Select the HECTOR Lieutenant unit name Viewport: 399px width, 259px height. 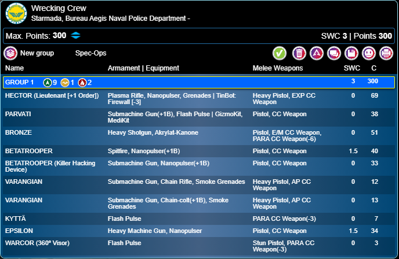52,95
